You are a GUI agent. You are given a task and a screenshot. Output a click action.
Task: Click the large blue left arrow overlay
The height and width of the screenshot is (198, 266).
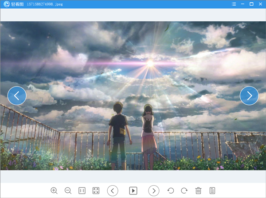point(17,95)
